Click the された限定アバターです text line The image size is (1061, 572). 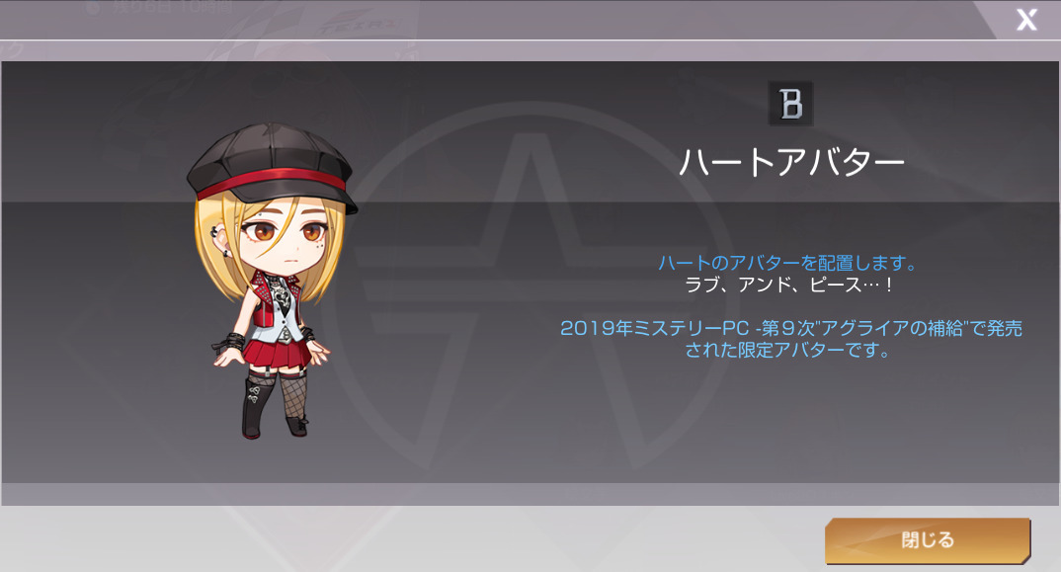787,350
